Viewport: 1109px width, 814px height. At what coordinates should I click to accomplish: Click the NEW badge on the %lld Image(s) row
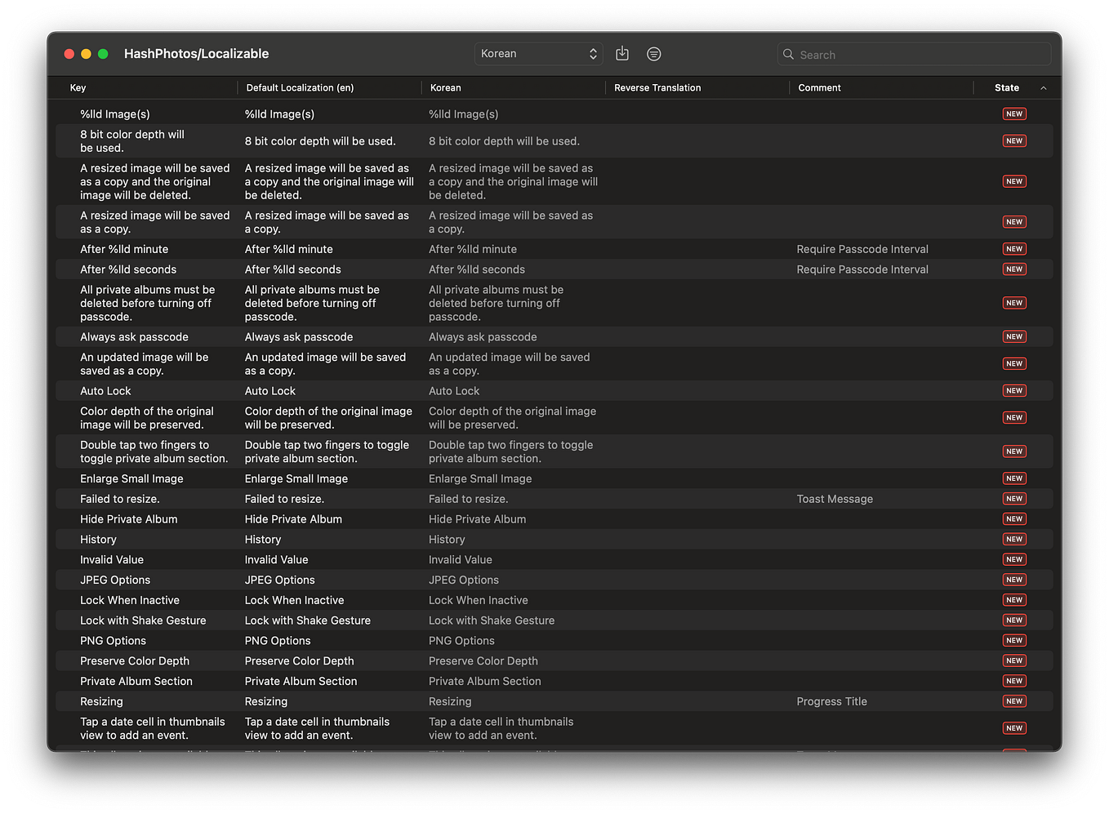[x=1013, y=113]
